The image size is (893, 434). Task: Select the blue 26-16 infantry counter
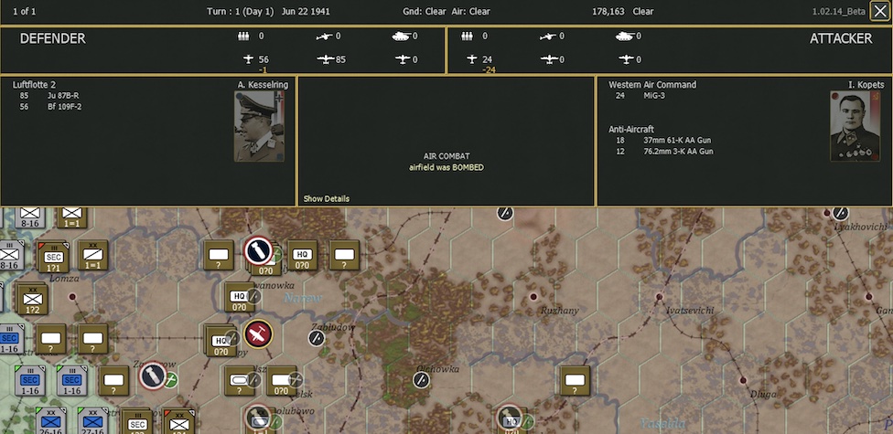coord(51,421)
